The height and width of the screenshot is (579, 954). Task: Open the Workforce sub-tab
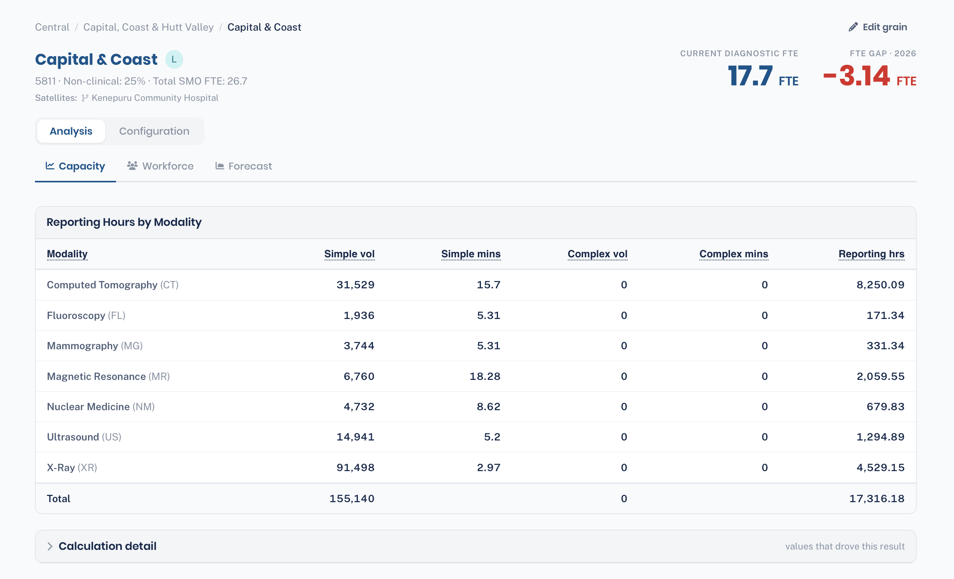(x=160, y=166)
